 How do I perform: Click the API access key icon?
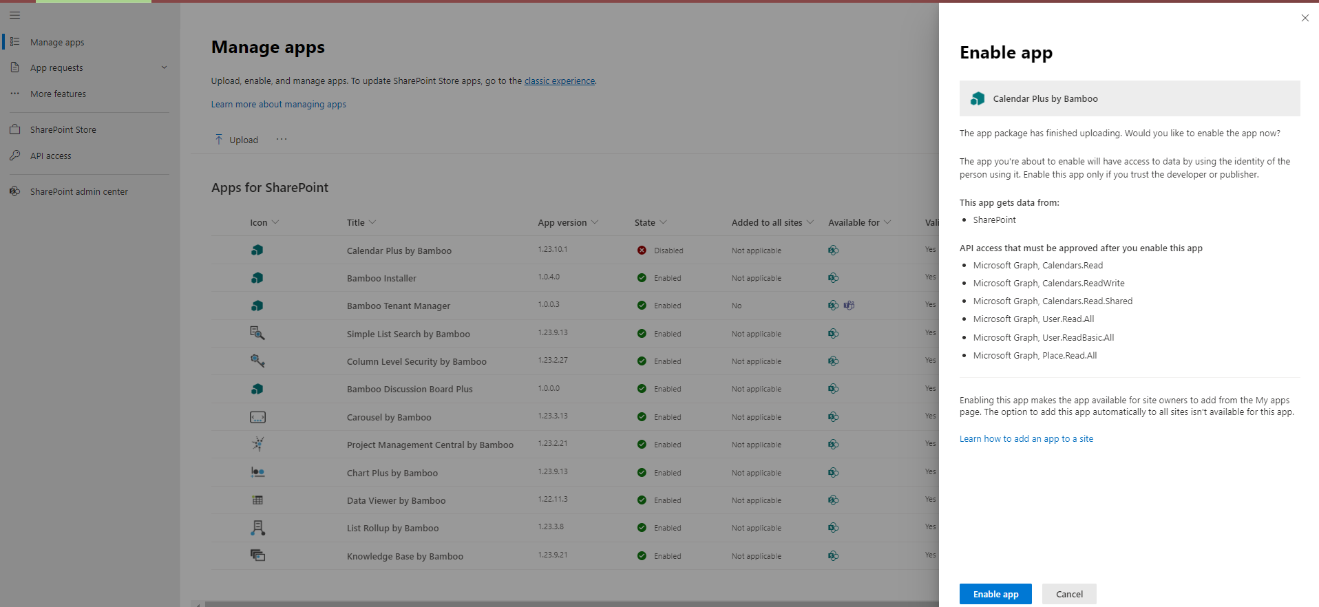14,156
